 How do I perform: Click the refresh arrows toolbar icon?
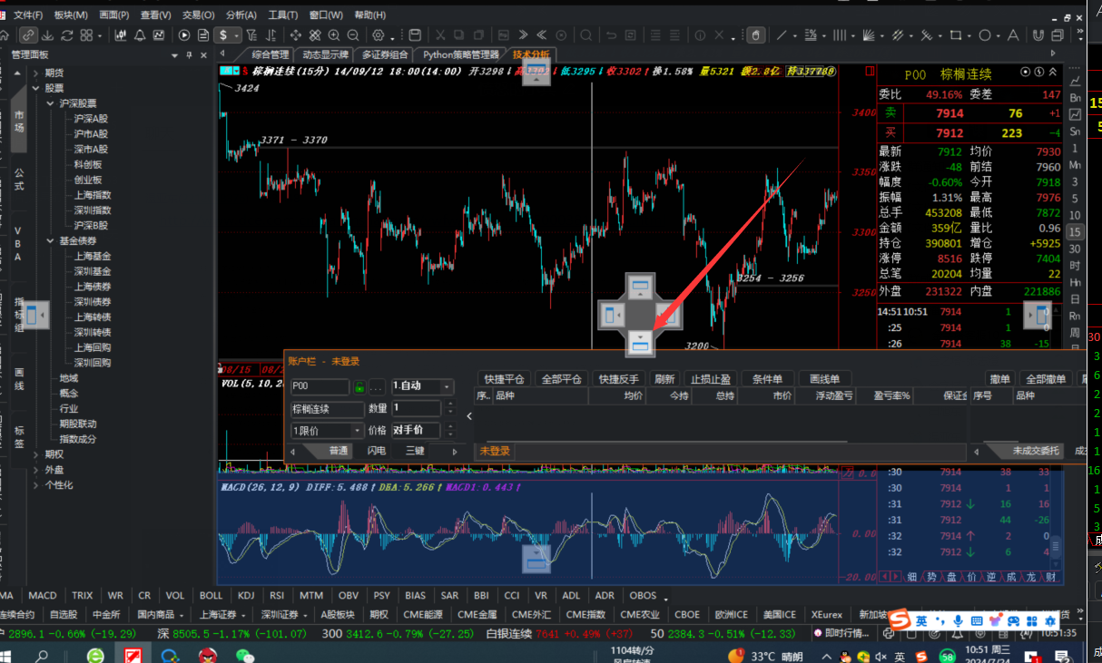click(67, 35)
